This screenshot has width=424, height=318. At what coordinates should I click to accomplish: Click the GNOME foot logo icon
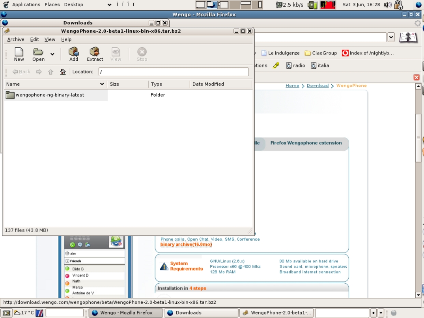(6, 5)
